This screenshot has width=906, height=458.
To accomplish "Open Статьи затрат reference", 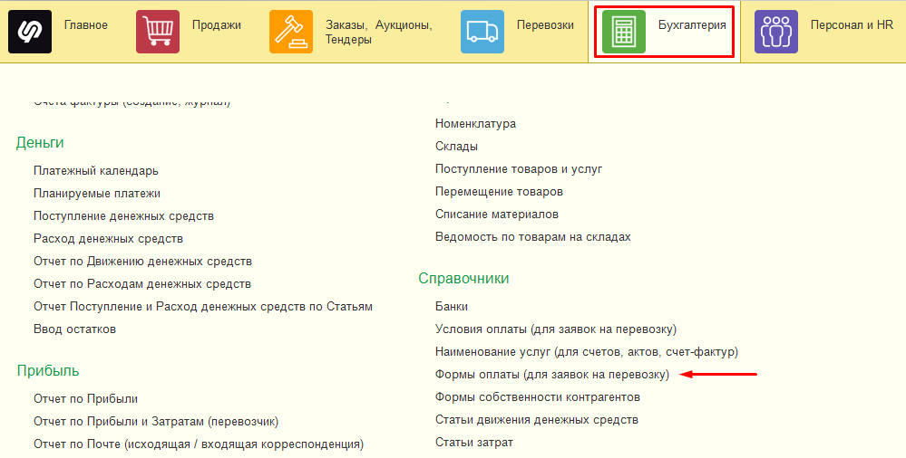I will [x=473, y=443].
